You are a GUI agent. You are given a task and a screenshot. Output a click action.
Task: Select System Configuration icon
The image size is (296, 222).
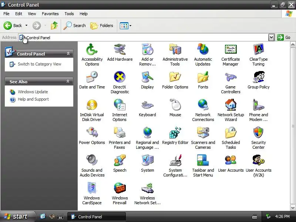pyautogui.click(x=175, y=160)
